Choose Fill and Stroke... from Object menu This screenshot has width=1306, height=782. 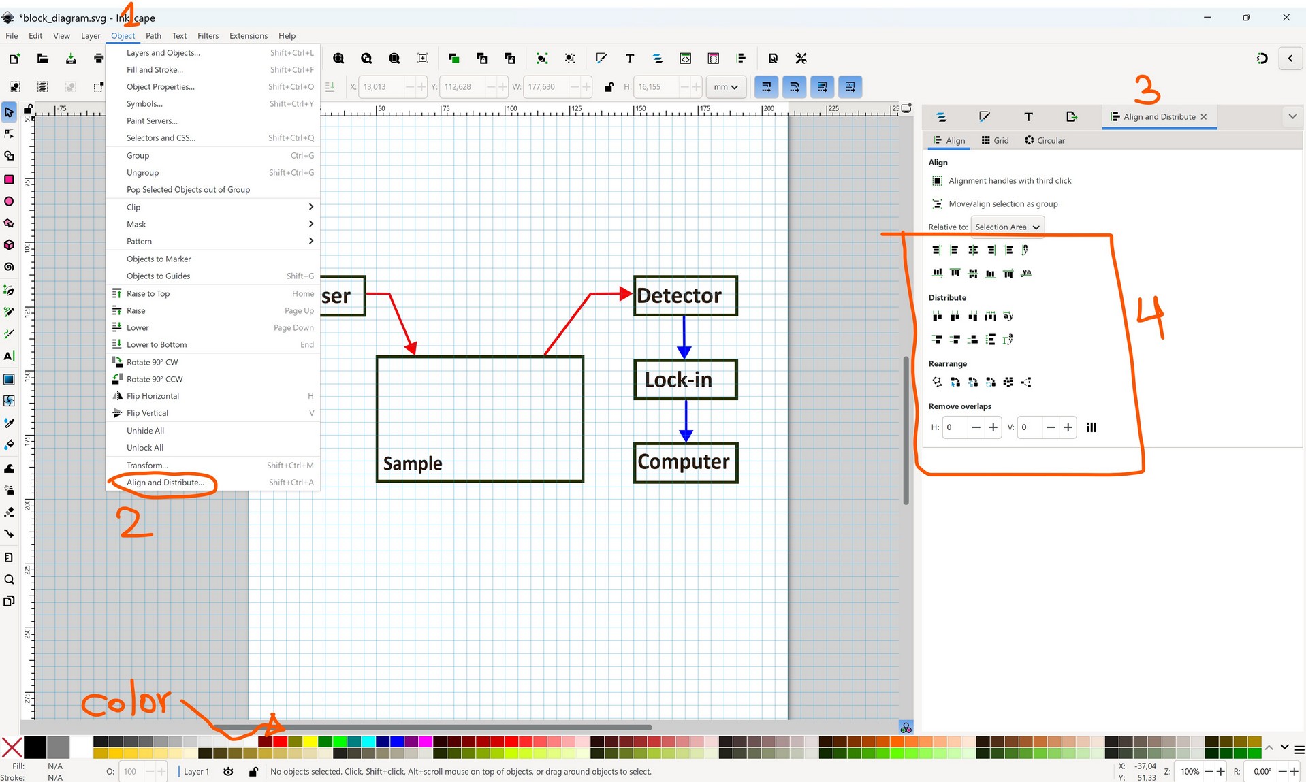point(213,70)
